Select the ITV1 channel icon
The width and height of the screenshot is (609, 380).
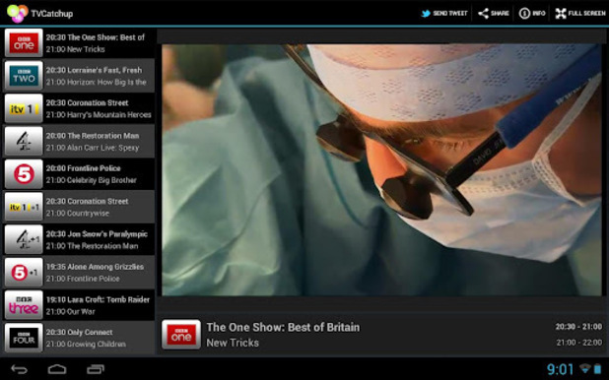point(24,108)
